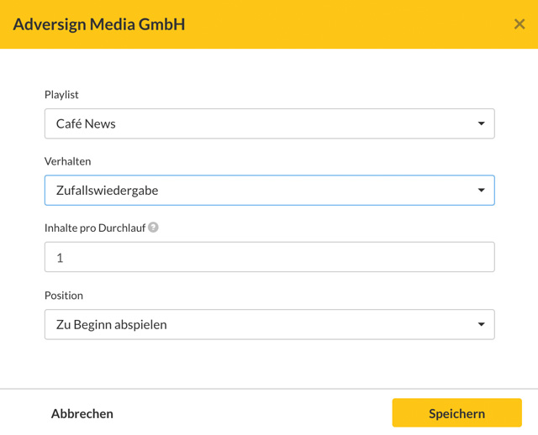The width and height of the screenshot is (538, 435).
Task: Expand the Position dropdown arrow
Action: pyautogui.click(x=482, y=324)
